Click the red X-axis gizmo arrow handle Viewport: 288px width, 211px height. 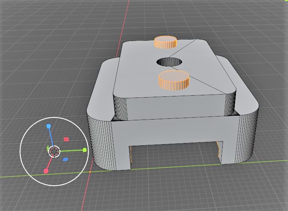[x=46, y=171]
